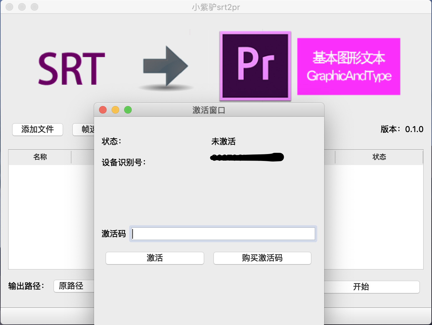432x325 pixels.
Task: Maximize the 激活窗口 with green button
Action: pyautogui.click(x=128, y=110)
